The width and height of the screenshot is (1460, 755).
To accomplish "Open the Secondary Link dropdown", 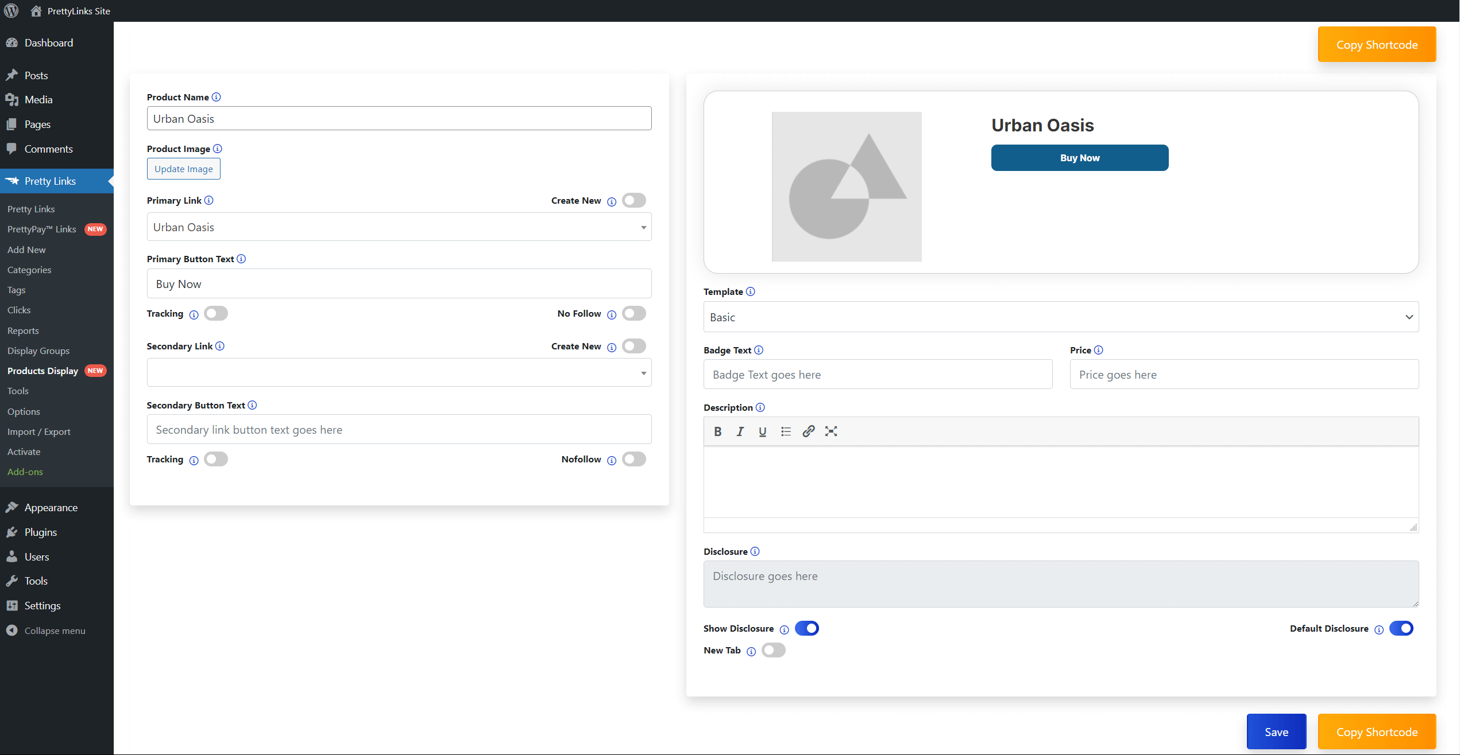I will 399,373.
